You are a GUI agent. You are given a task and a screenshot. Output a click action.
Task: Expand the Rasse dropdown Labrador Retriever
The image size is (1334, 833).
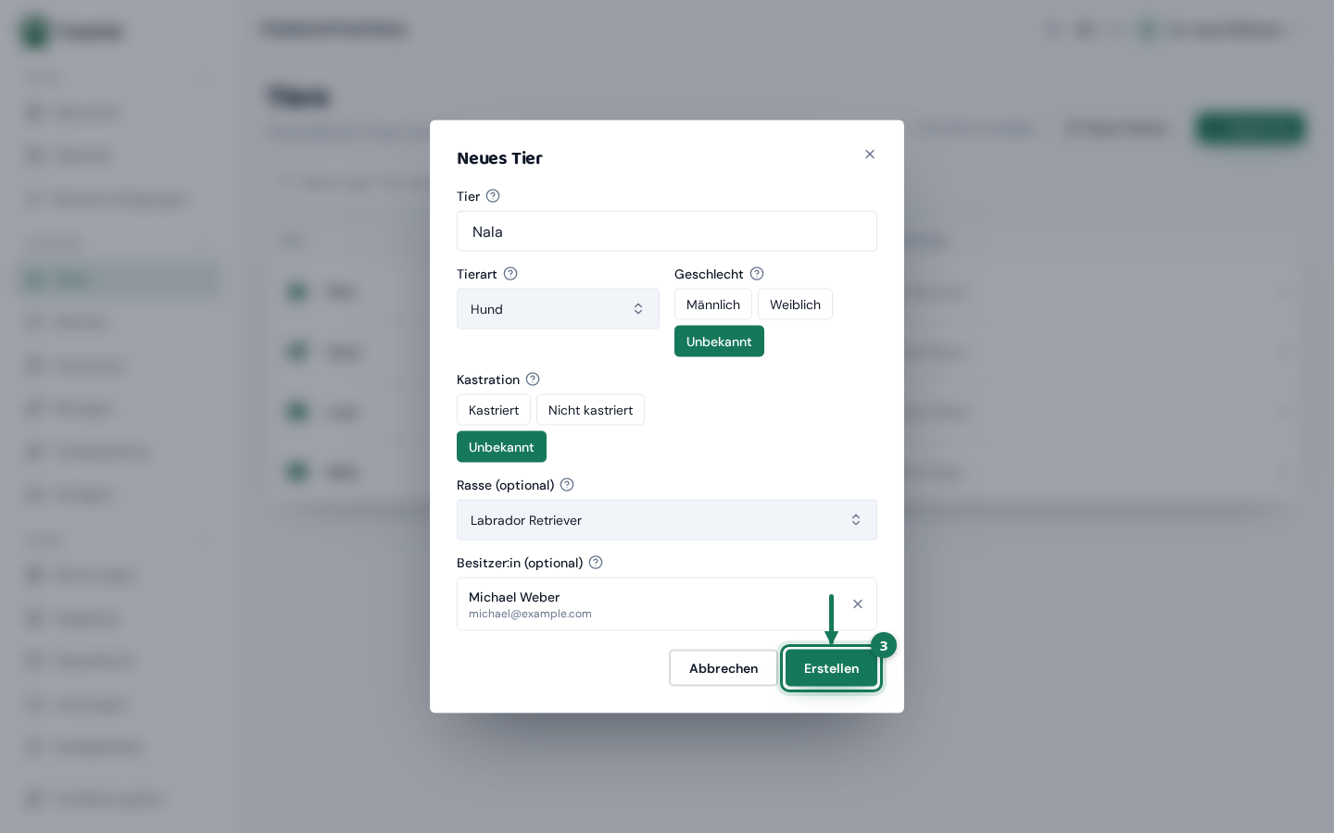click(x=667, y=520)
